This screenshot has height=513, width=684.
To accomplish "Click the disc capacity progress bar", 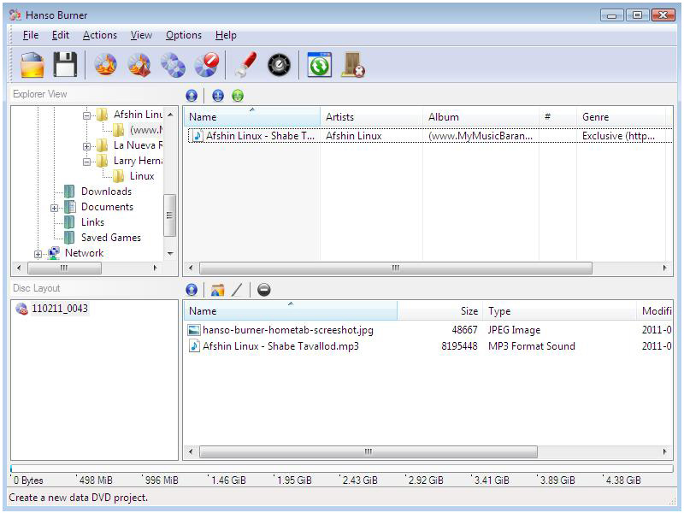I will [341, 469].
